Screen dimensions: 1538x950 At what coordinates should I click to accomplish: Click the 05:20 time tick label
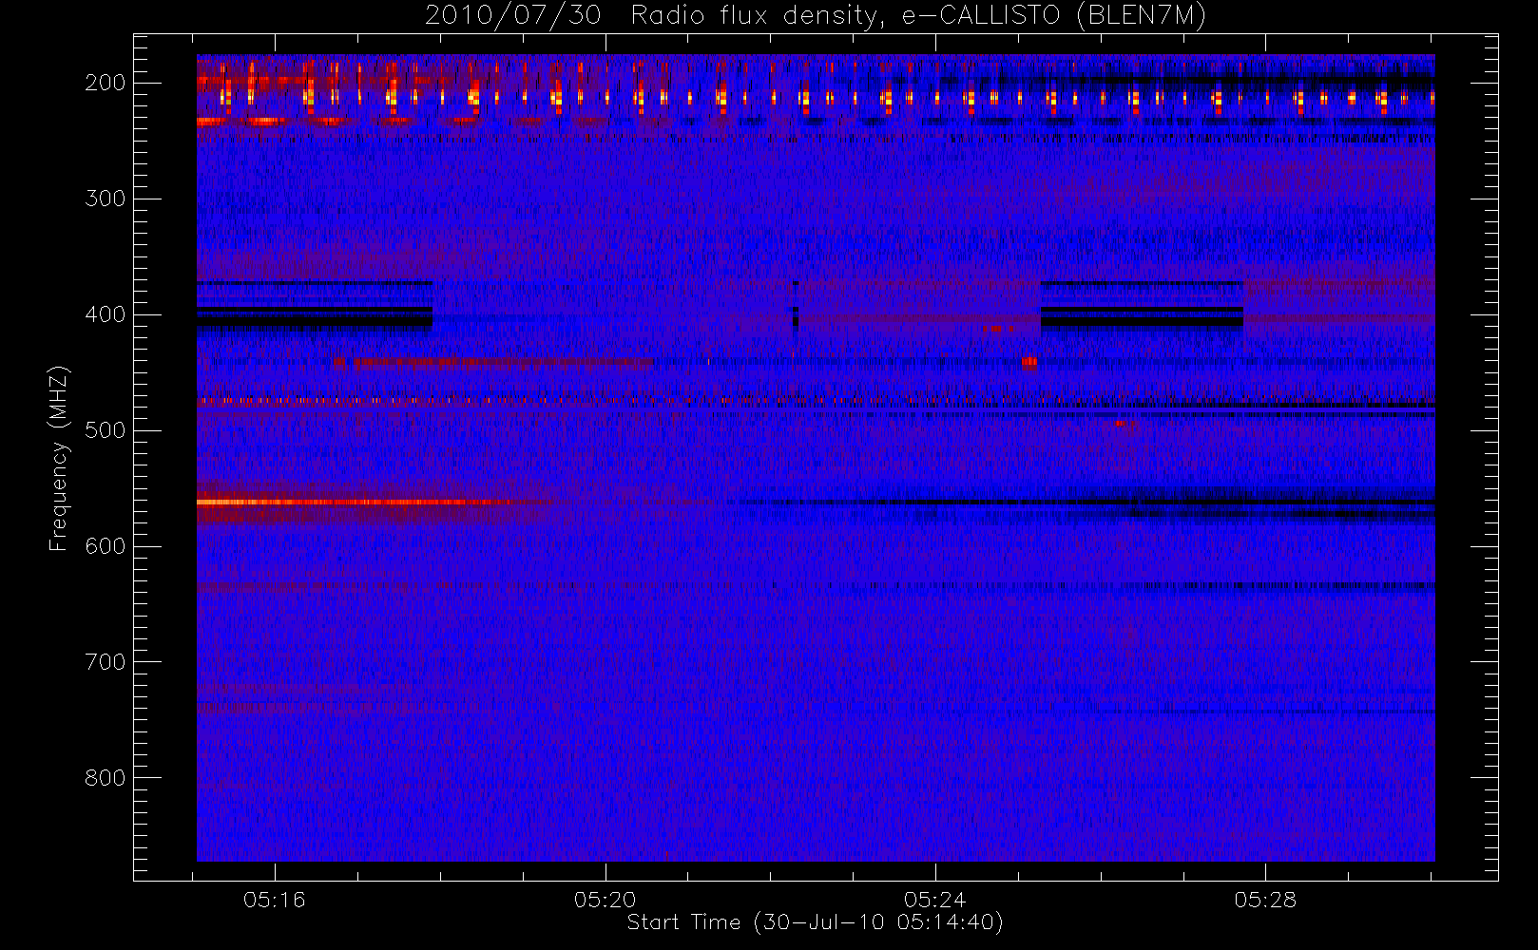[605, 900]
